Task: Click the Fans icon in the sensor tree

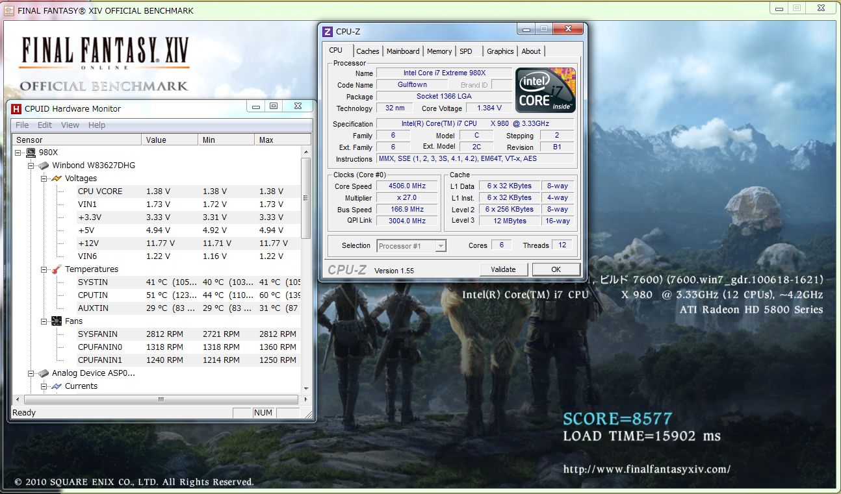Action: click(x=57, y=321)
